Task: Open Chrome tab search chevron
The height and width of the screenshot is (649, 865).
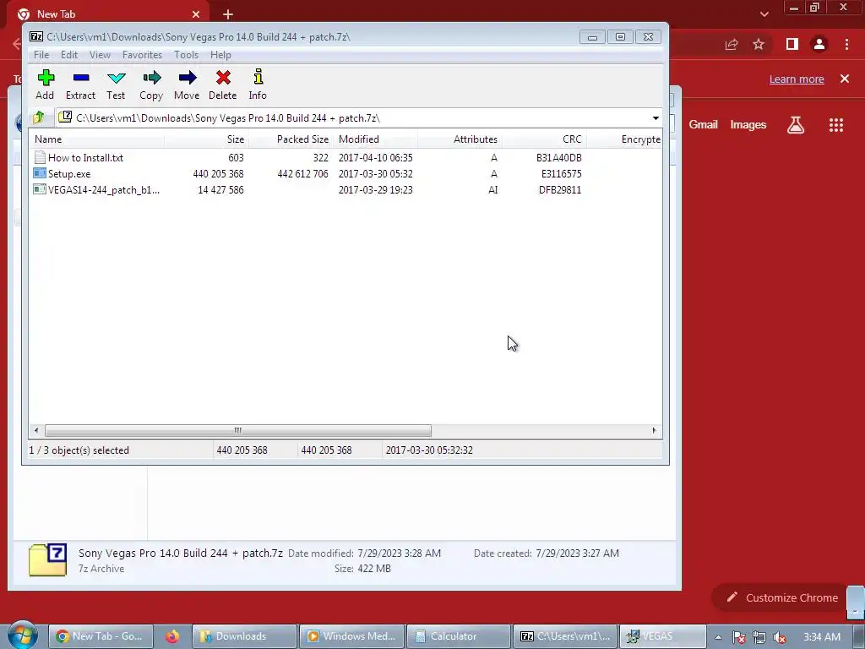Action: pos(764,14)
